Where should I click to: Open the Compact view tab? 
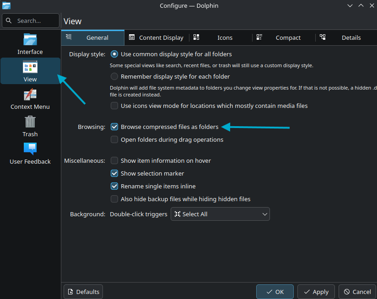[284, 37]
